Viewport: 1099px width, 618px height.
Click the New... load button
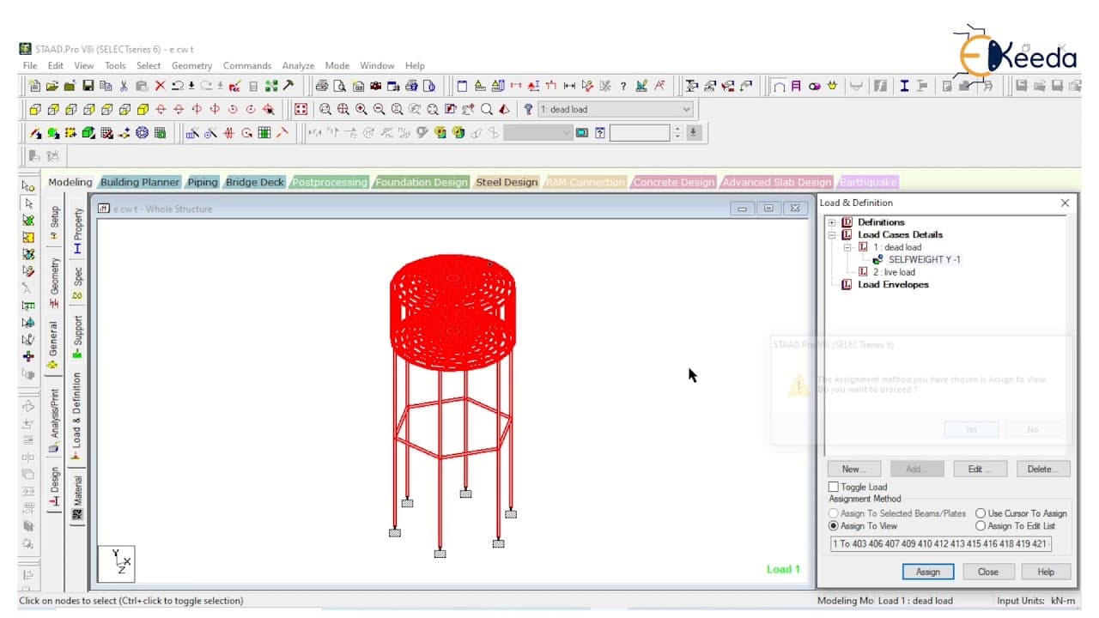(853, 469)
